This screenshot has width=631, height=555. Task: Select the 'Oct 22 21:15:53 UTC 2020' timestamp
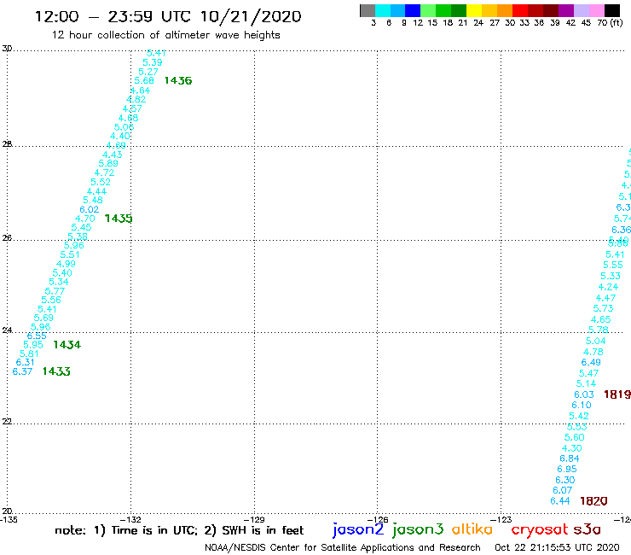click(557, 547)
